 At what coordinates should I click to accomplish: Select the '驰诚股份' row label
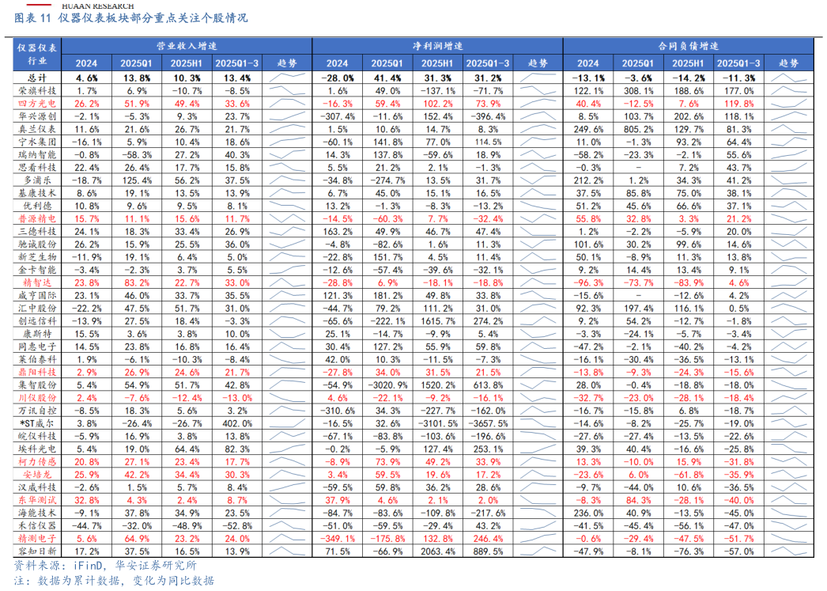[x=37, y=244]
